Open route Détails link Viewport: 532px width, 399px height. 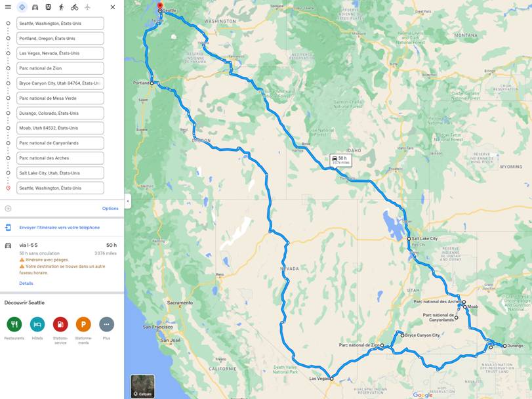(26, 283)
